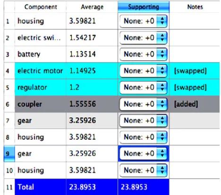Open Supporting dropdown in row 7 gear
Screen dimensions: 221x195
click(143, 121)
